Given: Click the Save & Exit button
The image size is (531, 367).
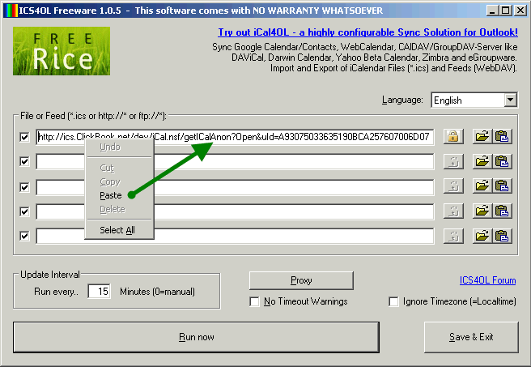Looking at the screenshot, I should (471, 337).
